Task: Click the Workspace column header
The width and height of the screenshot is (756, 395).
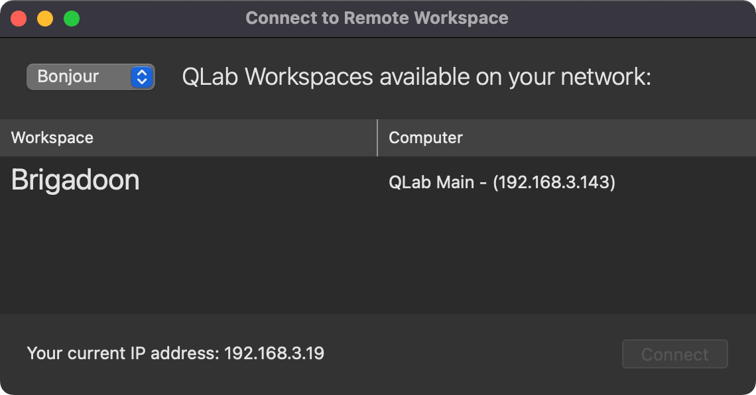Action: click(x=52, y=138)
